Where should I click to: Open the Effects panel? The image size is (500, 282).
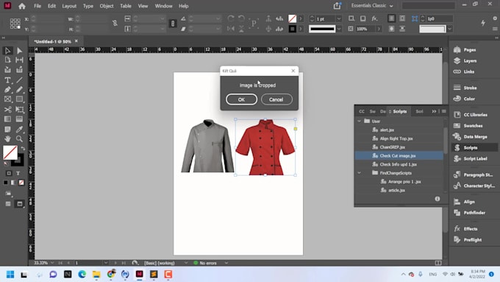(465, 229)
